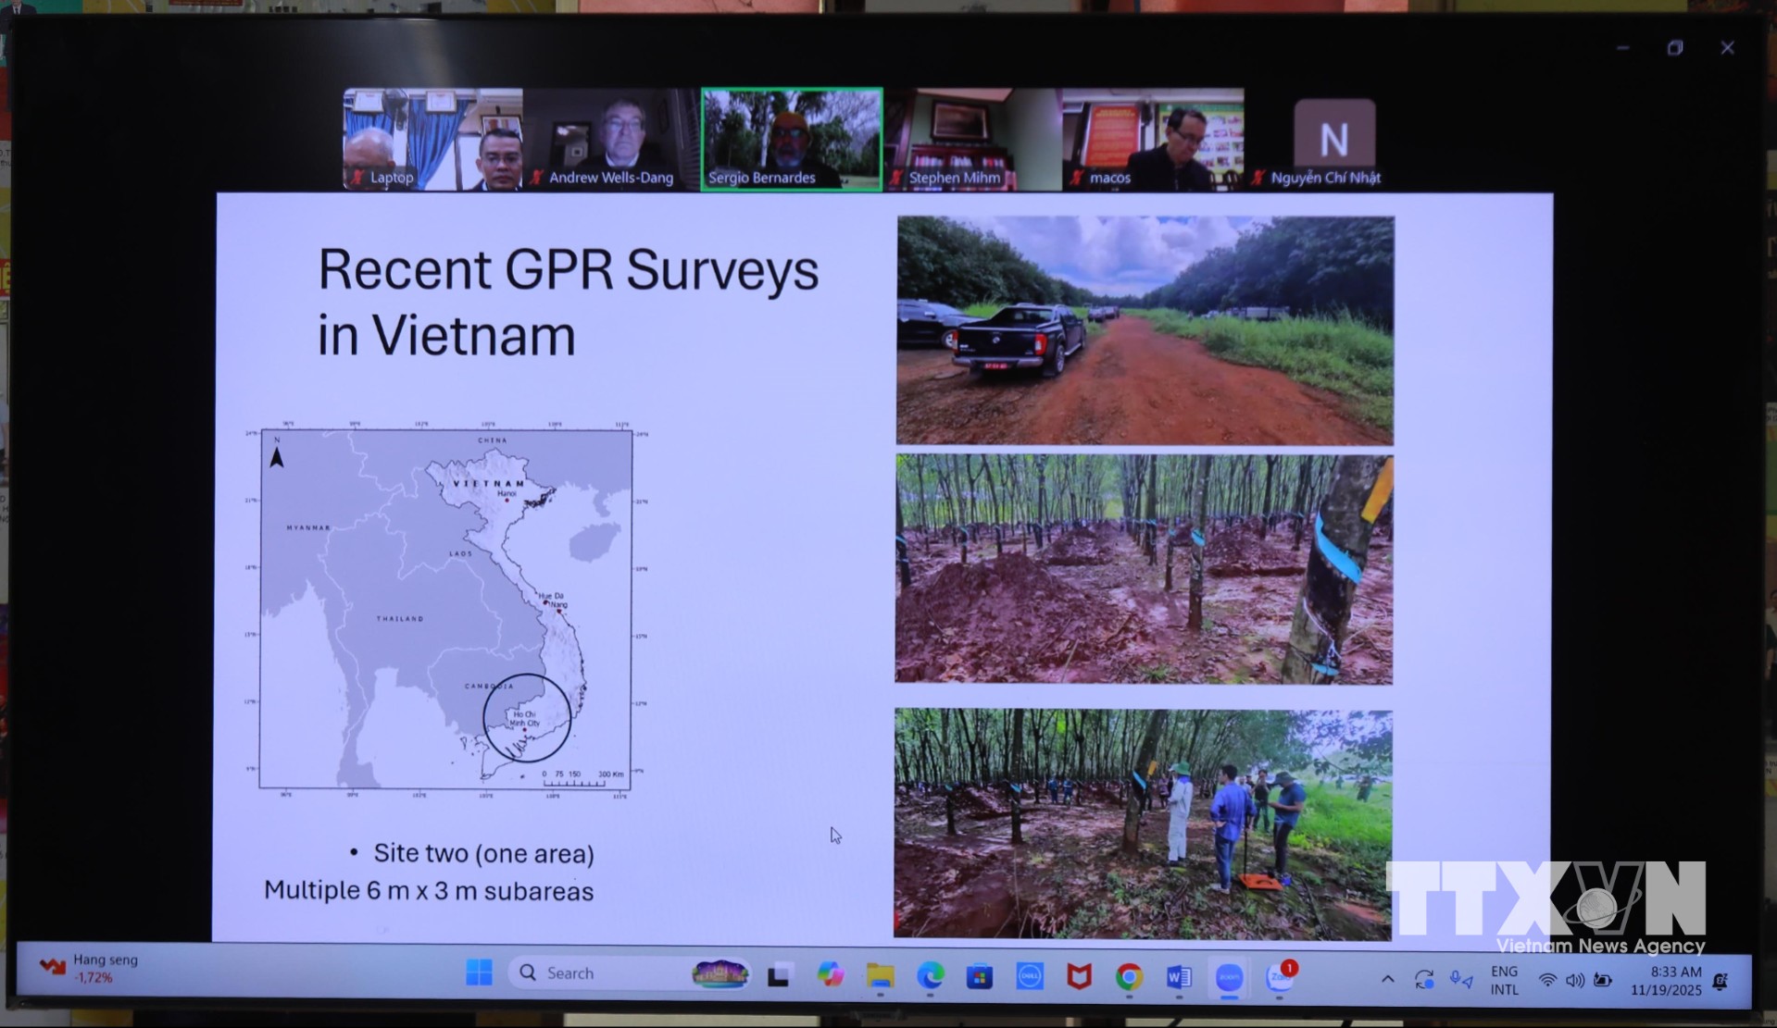Image resolution: width=1777 pixels, height=1028 pixels.
Task: Open the Windows Start menu
Action: click(479, 973)
